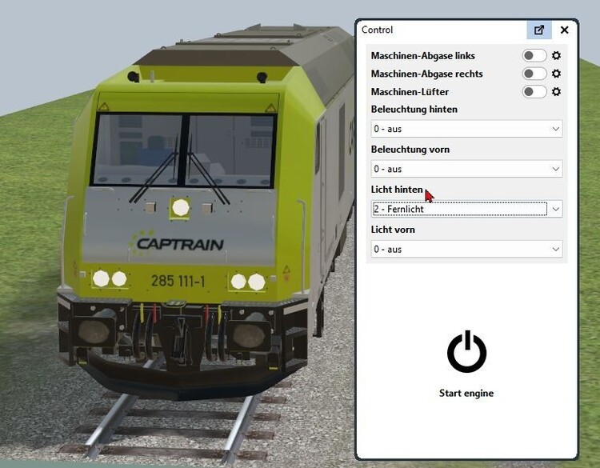Click the Maschinen-Abgase rechts label
Viewport: 600px width, 468px height.
coord(426,74)
